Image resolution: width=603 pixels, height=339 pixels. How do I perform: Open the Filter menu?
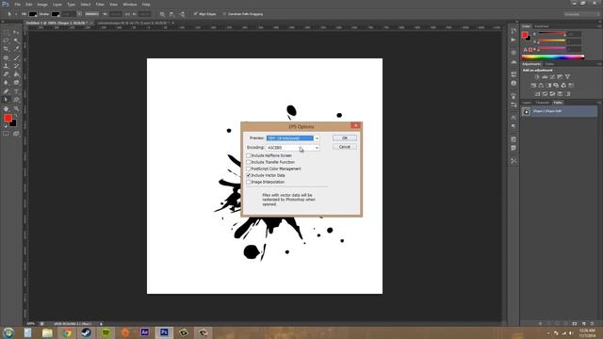pyautogui.click(x=100, y=4)
